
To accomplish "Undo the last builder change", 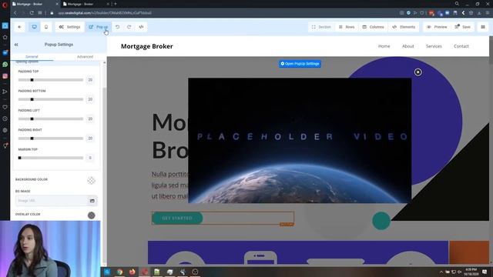I will 117,27.
